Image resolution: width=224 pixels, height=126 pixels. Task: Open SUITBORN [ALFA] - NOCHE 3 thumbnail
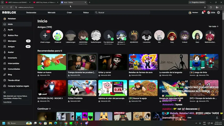(52, 88)
